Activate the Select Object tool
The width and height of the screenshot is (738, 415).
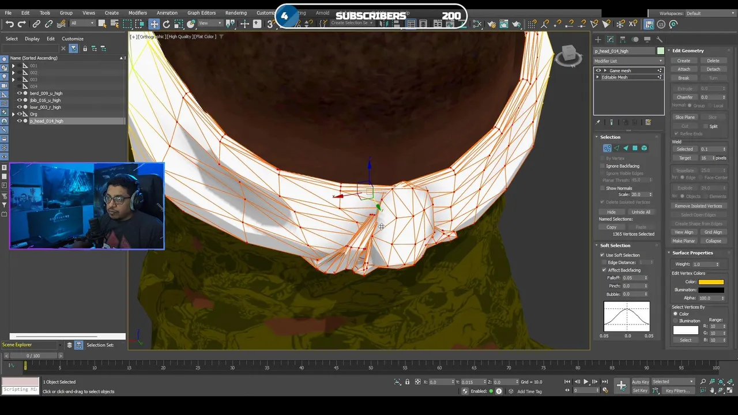point(102,24)
